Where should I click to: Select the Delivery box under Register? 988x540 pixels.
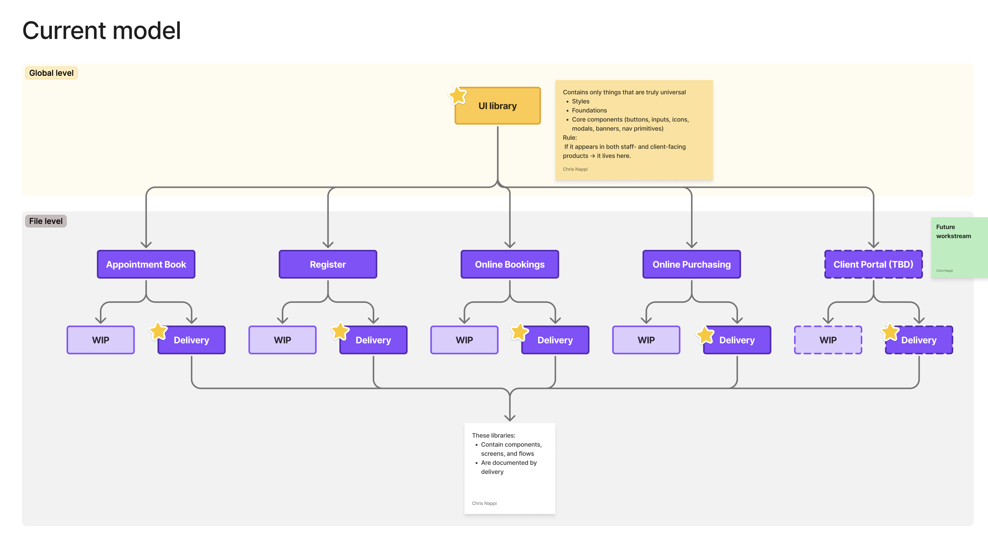(373, 340)
